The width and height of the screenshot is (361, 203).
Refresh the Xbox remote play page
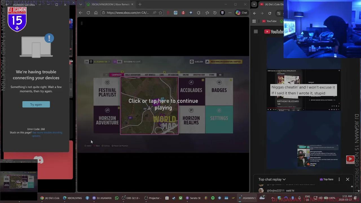click(88, 13)
